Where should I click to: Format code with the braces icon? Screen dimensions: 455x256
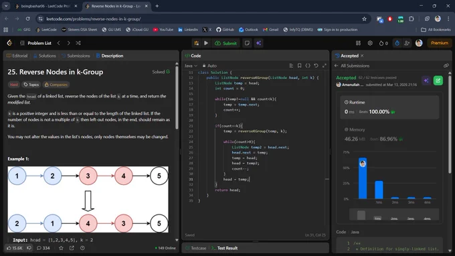[308, 66]
